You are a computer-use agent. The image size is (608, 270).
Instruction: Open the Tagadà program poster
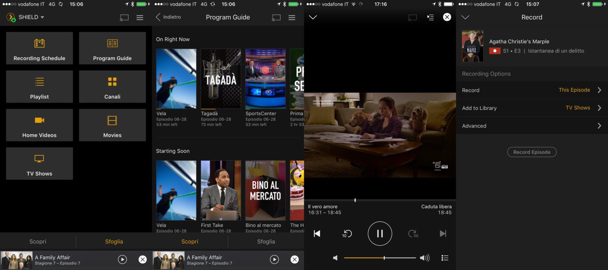[221, 79]
